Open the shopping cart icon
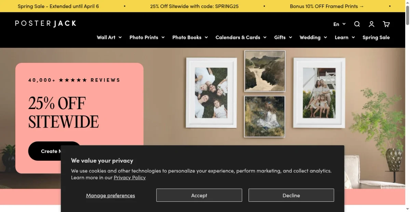This screenshot has width=410, height=212. point(386,24)
